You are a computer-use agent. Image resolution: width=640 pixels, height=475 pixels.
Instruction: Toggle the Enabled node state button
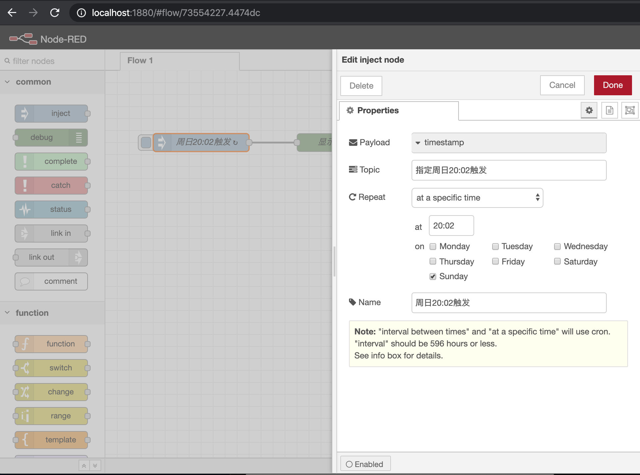(365, 464)
